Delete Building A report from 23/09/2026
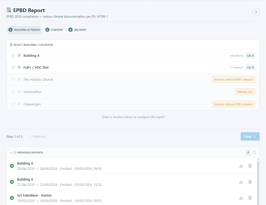Viewport: 266px width, 205px height. (250, 182)
